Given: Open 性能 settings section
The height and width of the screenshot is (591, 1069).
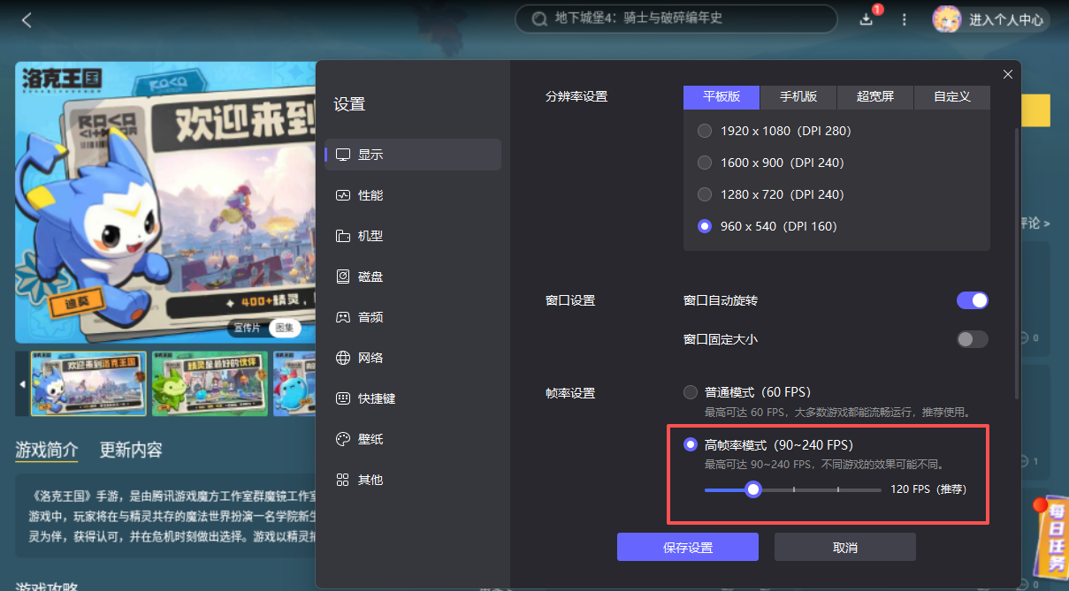Looking at the screenshot, I should coord(413,195).
